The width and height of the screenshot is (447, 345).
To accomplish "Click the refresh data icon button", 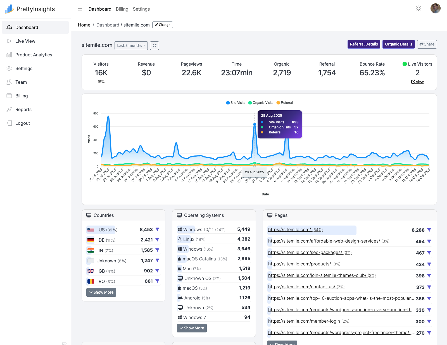I will pyautogui.click(x=154, y=45).
